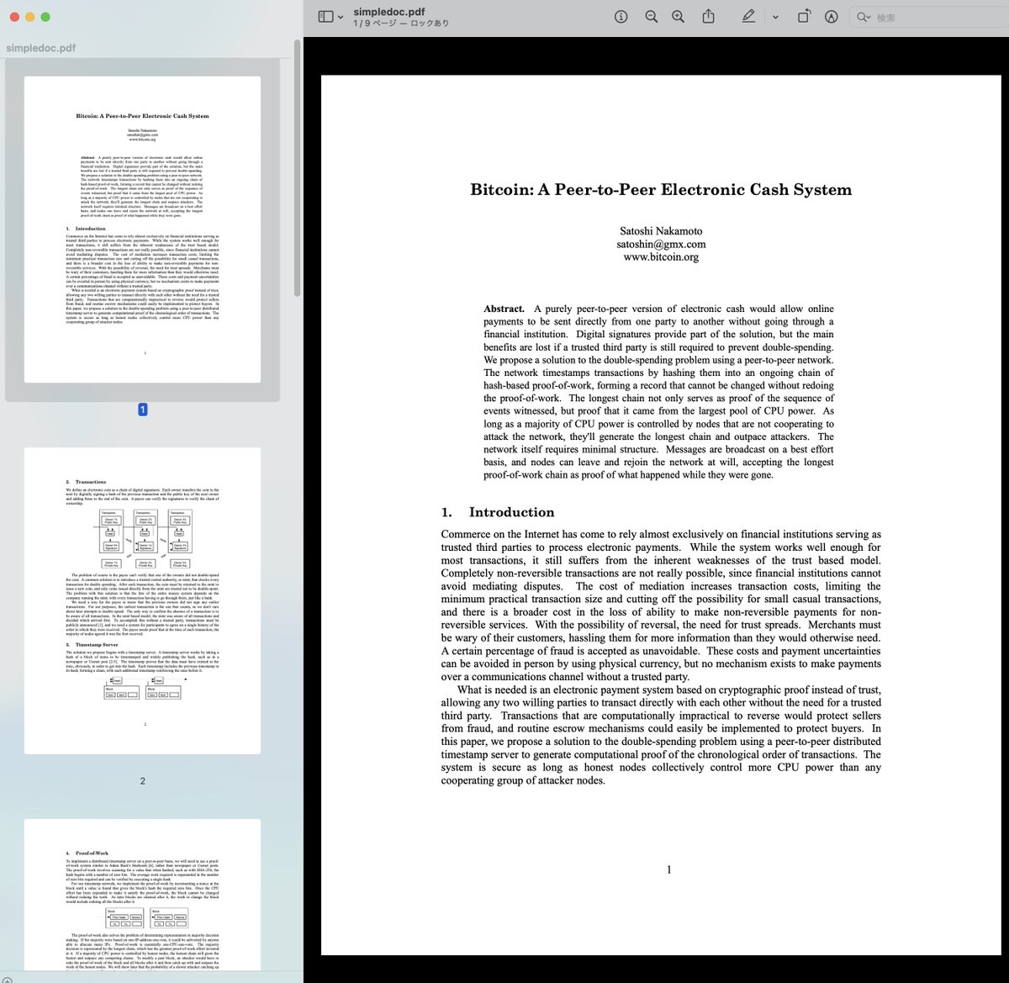This screenshot has height=983, width=1009.
Task: Click the add page plus button
Action: (x=8, y=979)
